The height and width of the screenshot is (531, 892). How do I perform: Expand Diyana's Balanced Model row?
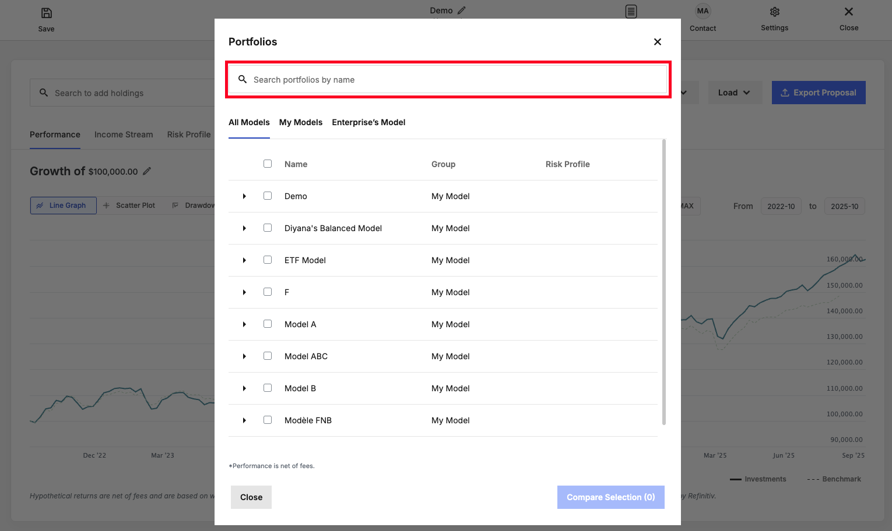(244, 228)
